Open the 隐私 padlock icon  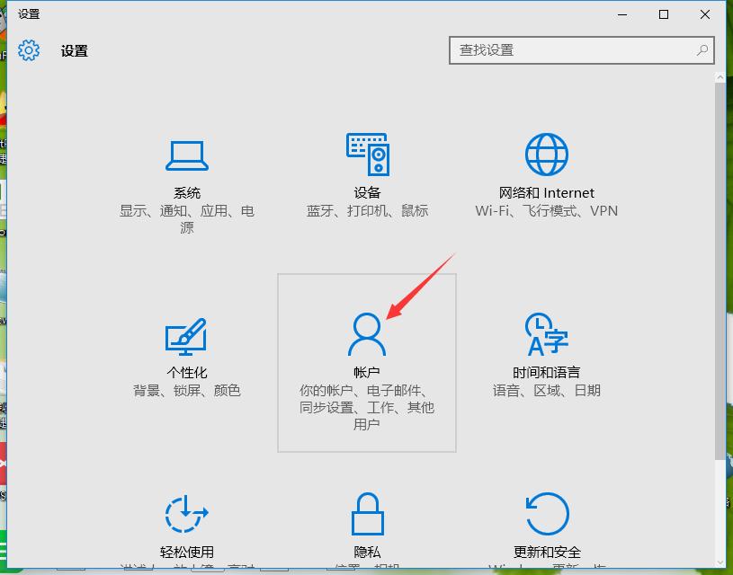pos(367,515)
